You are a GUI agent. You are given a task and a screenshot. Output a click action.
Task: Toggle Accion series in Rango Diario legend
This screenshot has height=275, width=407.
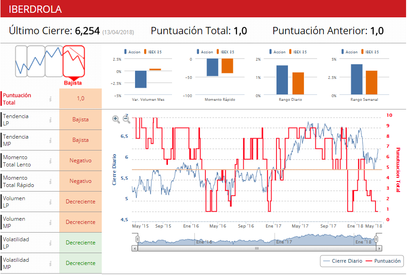[x=277, y=52]
